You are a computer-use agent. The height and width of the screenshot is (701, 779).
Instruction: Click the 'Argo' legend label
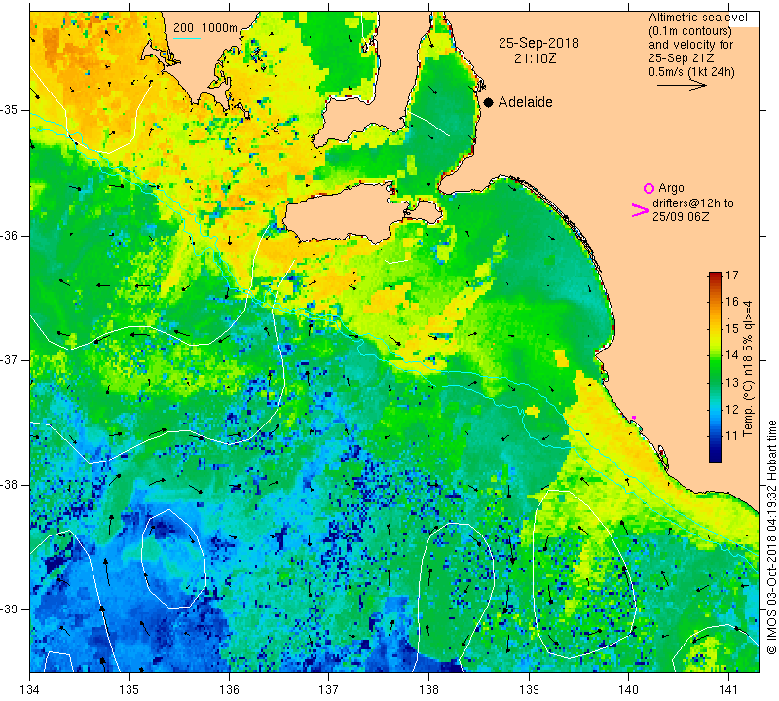click(x=671, y=188)
